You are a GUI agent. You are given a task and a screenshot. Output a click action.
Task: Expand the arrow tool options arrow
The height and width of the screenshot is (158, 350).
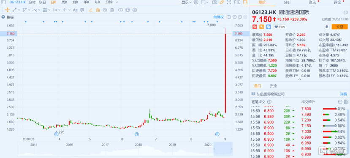point(69,10)
